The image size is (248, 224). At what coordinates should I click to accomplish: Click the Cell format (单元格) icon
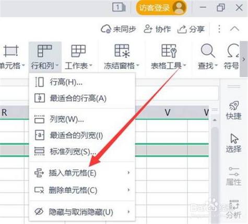point(11,51)
